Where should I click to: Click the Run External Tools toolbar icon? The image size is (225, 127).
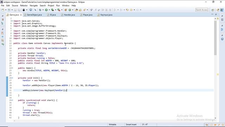pyautogui.click(x=59, y=10)
